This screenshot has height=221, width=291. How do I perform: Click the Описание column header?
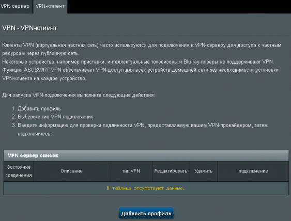click(x=71, y=171)
